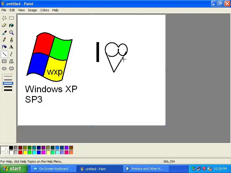The image size is (231, 173).
Task: Click the 10:28 PM taskbar clock
Action: [220, 169]
